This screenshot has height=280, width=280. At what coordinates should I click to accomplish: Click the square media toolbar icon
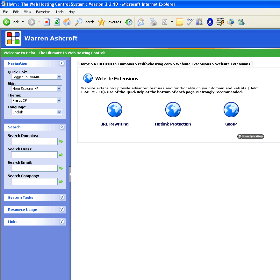[x=165, y=22]
